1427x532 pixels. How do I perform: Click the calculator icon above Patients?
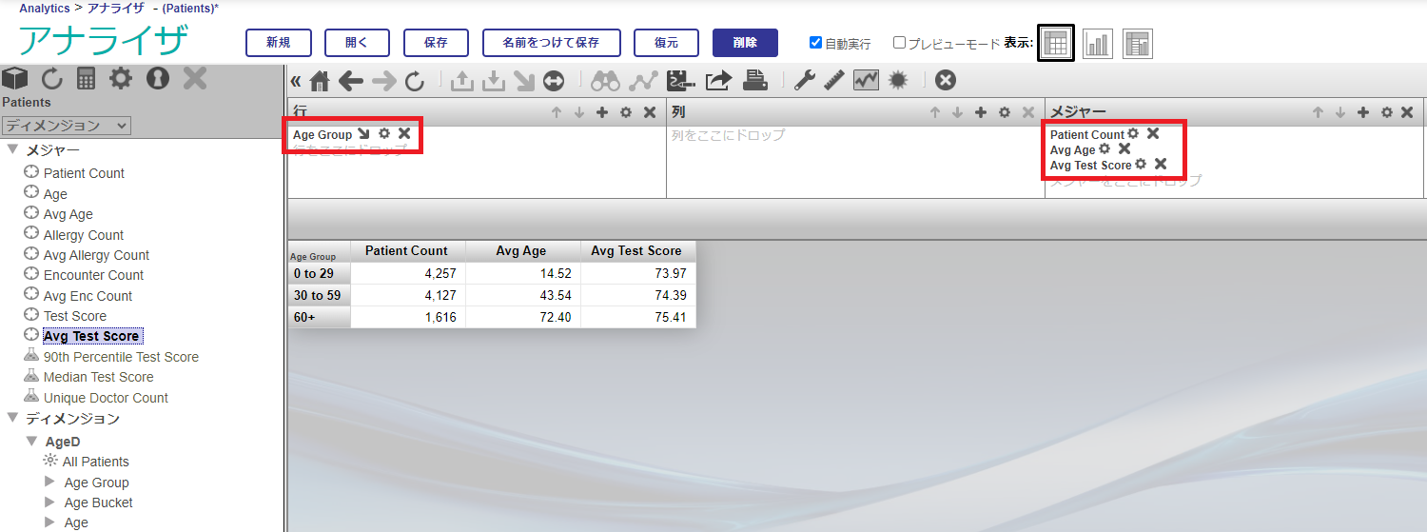click(x=87, y=78)
